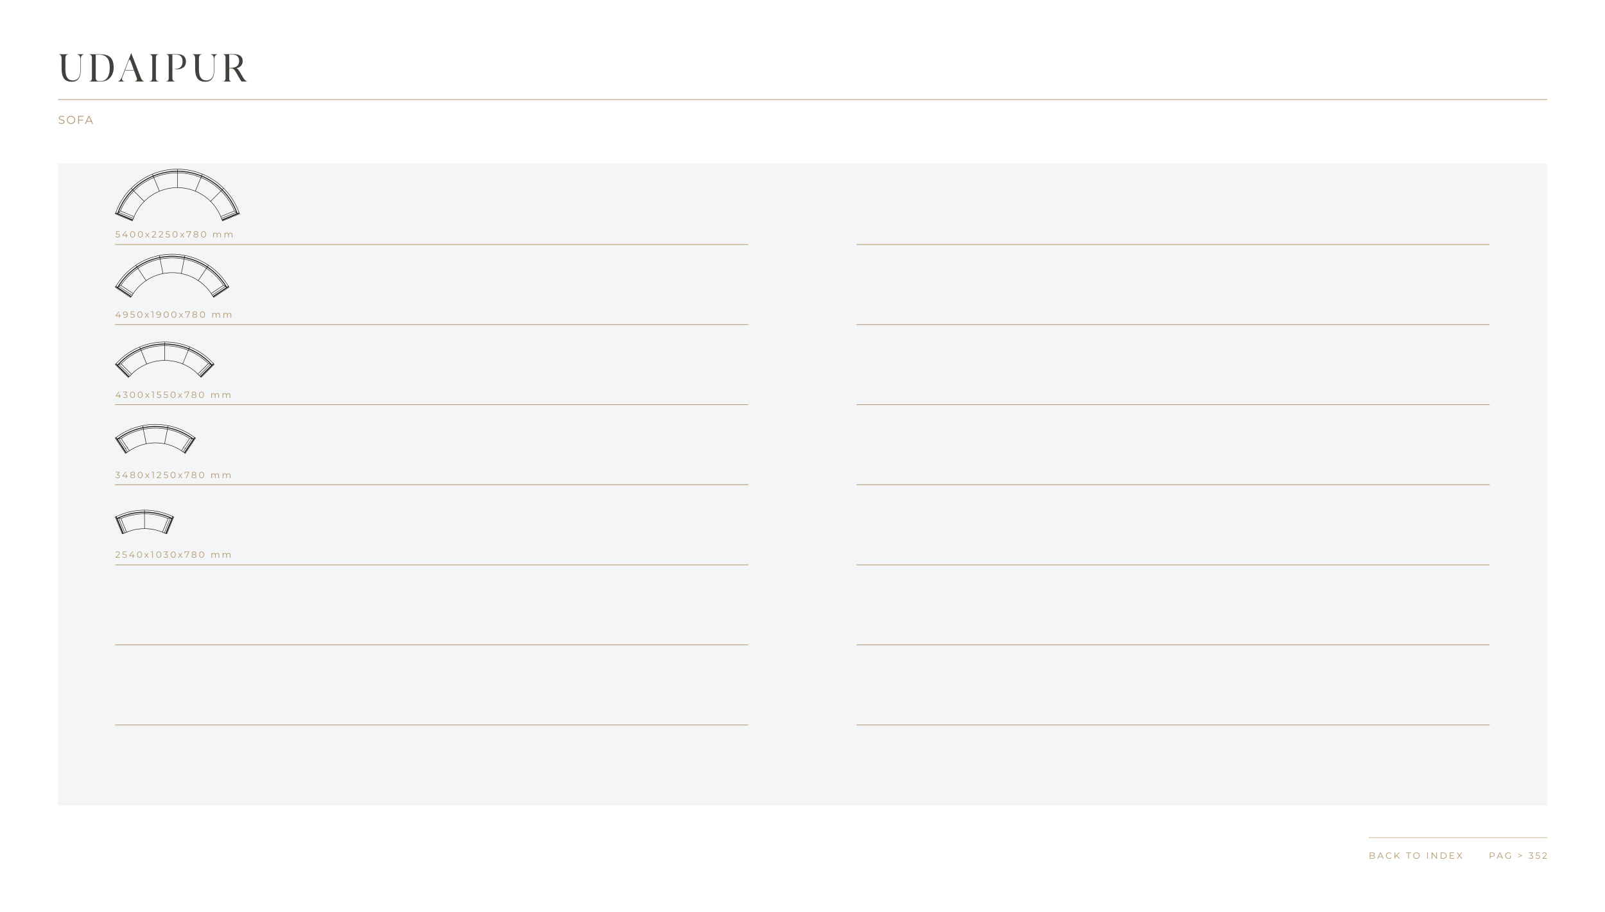
Task: Select the 3480x1250x780 mm dimension label
Action: click(x=173, y=475)
